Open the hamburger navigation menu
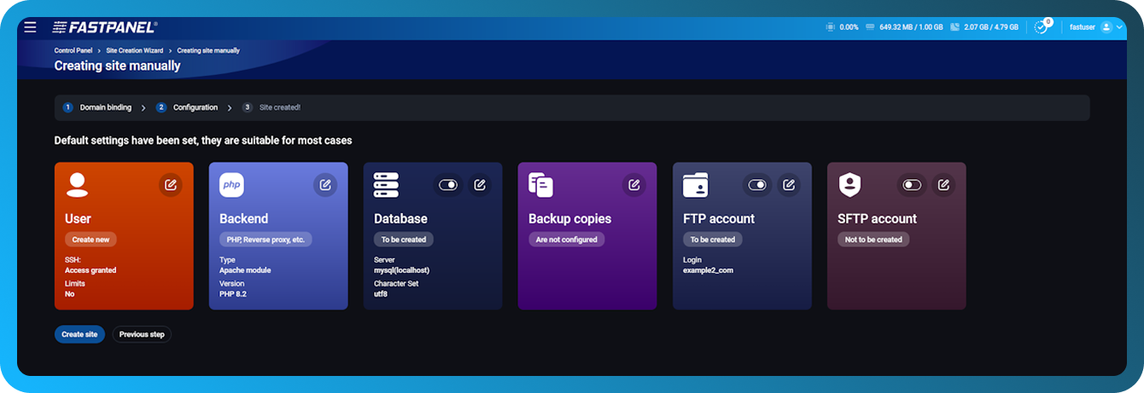The height and width of the screenshot is (393, 1144). point(31,27)
